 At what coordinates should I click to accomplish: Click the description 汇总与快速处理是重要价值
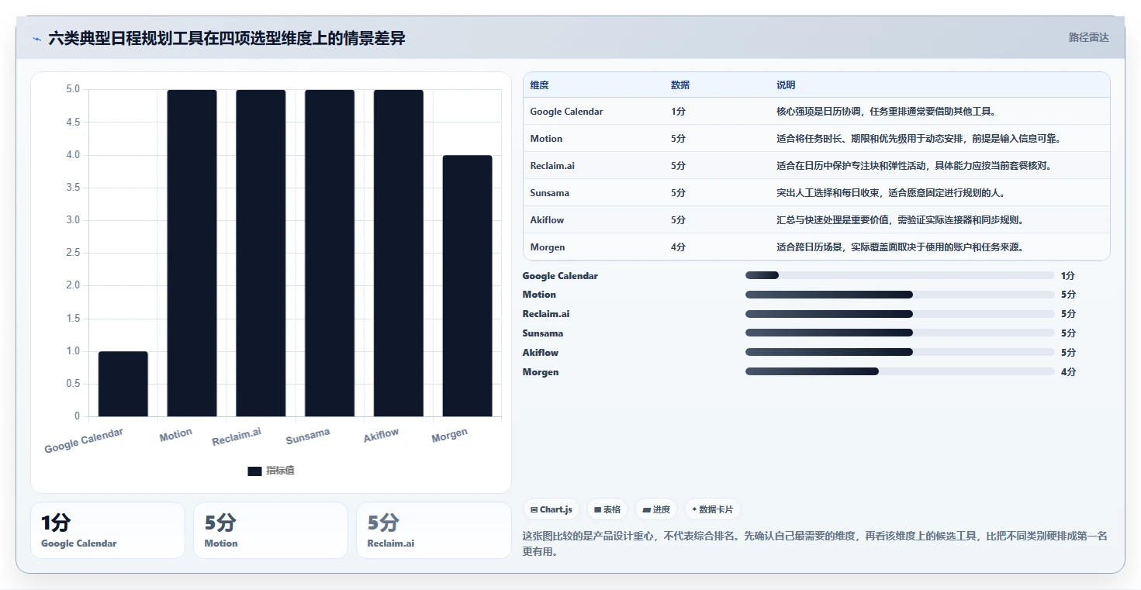coord(900,220)
